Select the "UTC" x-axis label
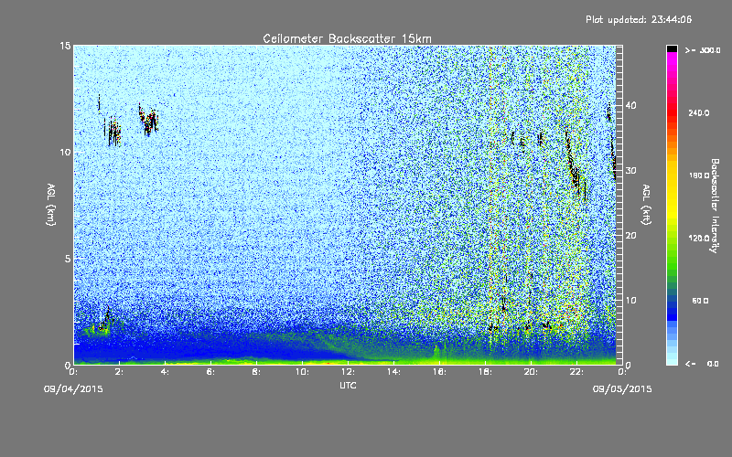The image size is (732, 457). point(348,385)
